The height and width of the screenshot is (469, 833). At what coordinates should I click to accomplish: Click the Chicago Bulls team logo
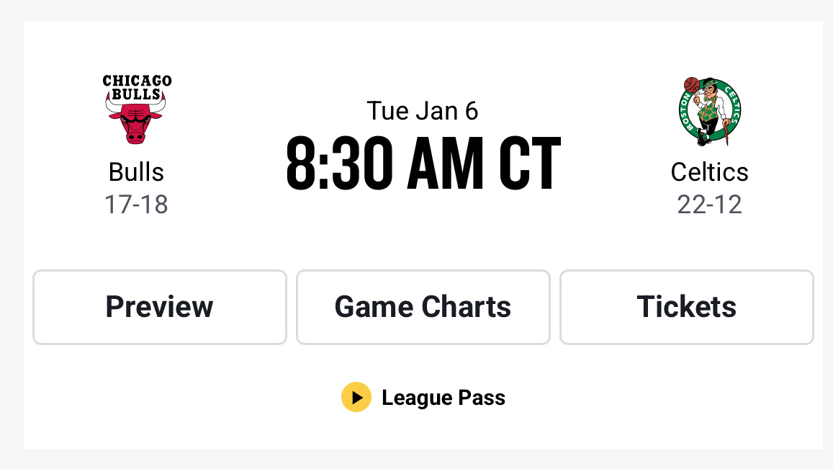[136, 108]
